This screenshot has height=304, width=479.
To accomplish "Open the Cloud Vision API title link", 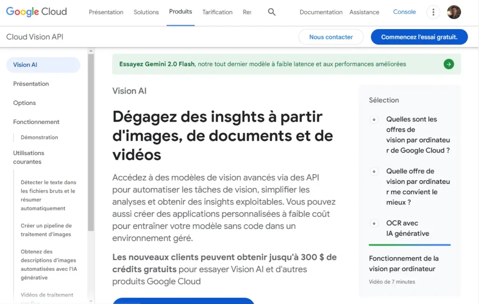I will (x=35, y=36).
